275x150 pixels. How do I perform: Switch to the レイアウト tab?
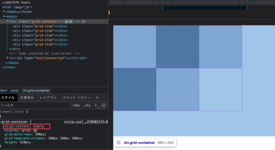[48, 97]
